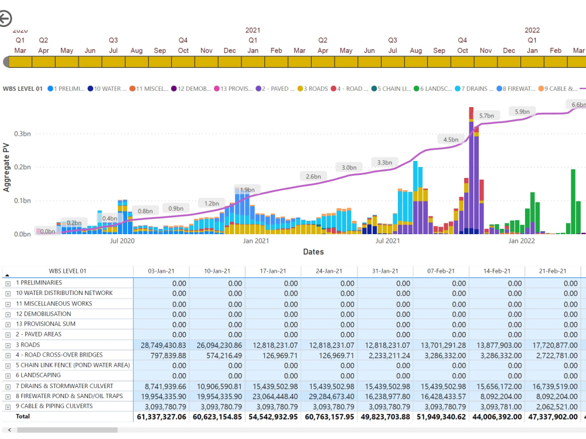Click the 1.9bn data label
Image resolution: width=586 pixels, height=439 pixels.
click(247, 190)
